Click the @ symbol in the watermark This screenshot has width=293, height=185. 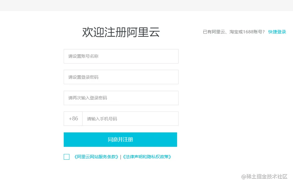click(x=244, y=176)
